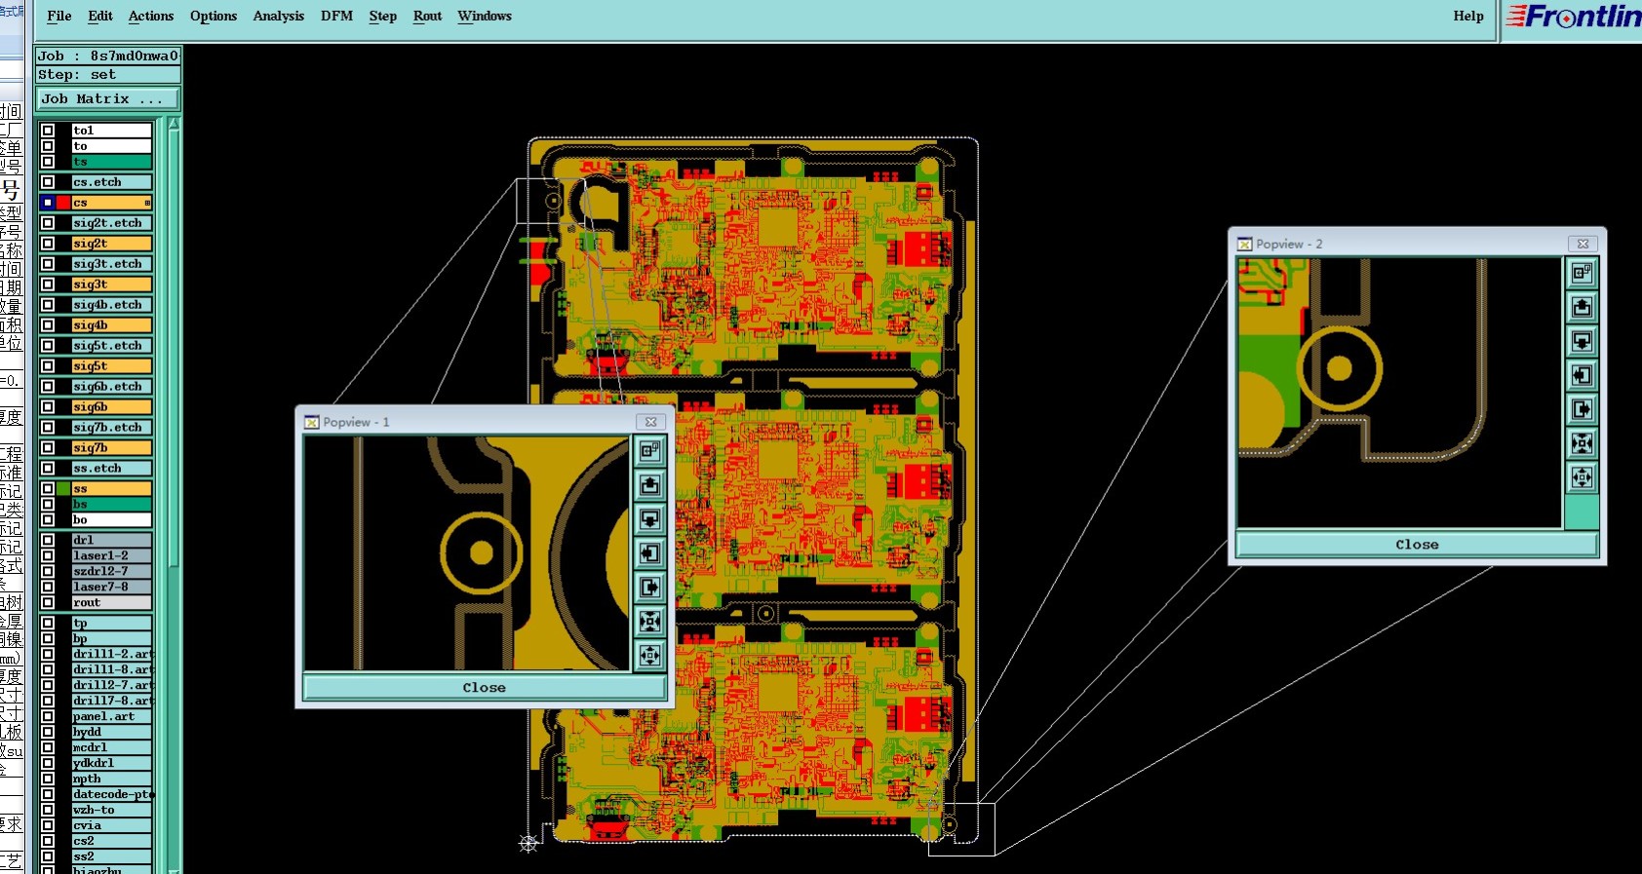The image size is (1642, 874).
Task: Select layer name laser7-8
Action: 111,587
